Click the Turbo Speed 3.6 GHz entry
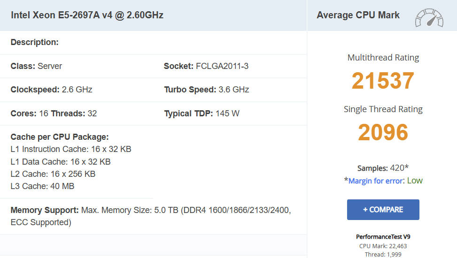 pos(207,90)
